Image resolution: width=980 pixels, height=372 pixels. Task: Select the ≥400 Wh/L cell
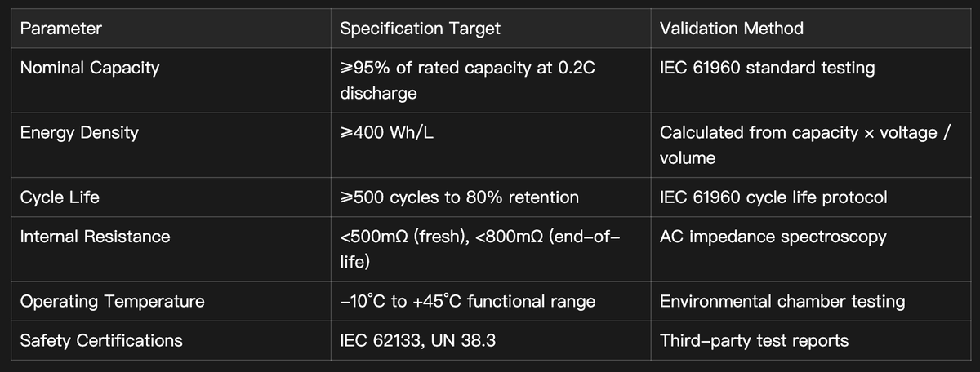tap(387, 132)
